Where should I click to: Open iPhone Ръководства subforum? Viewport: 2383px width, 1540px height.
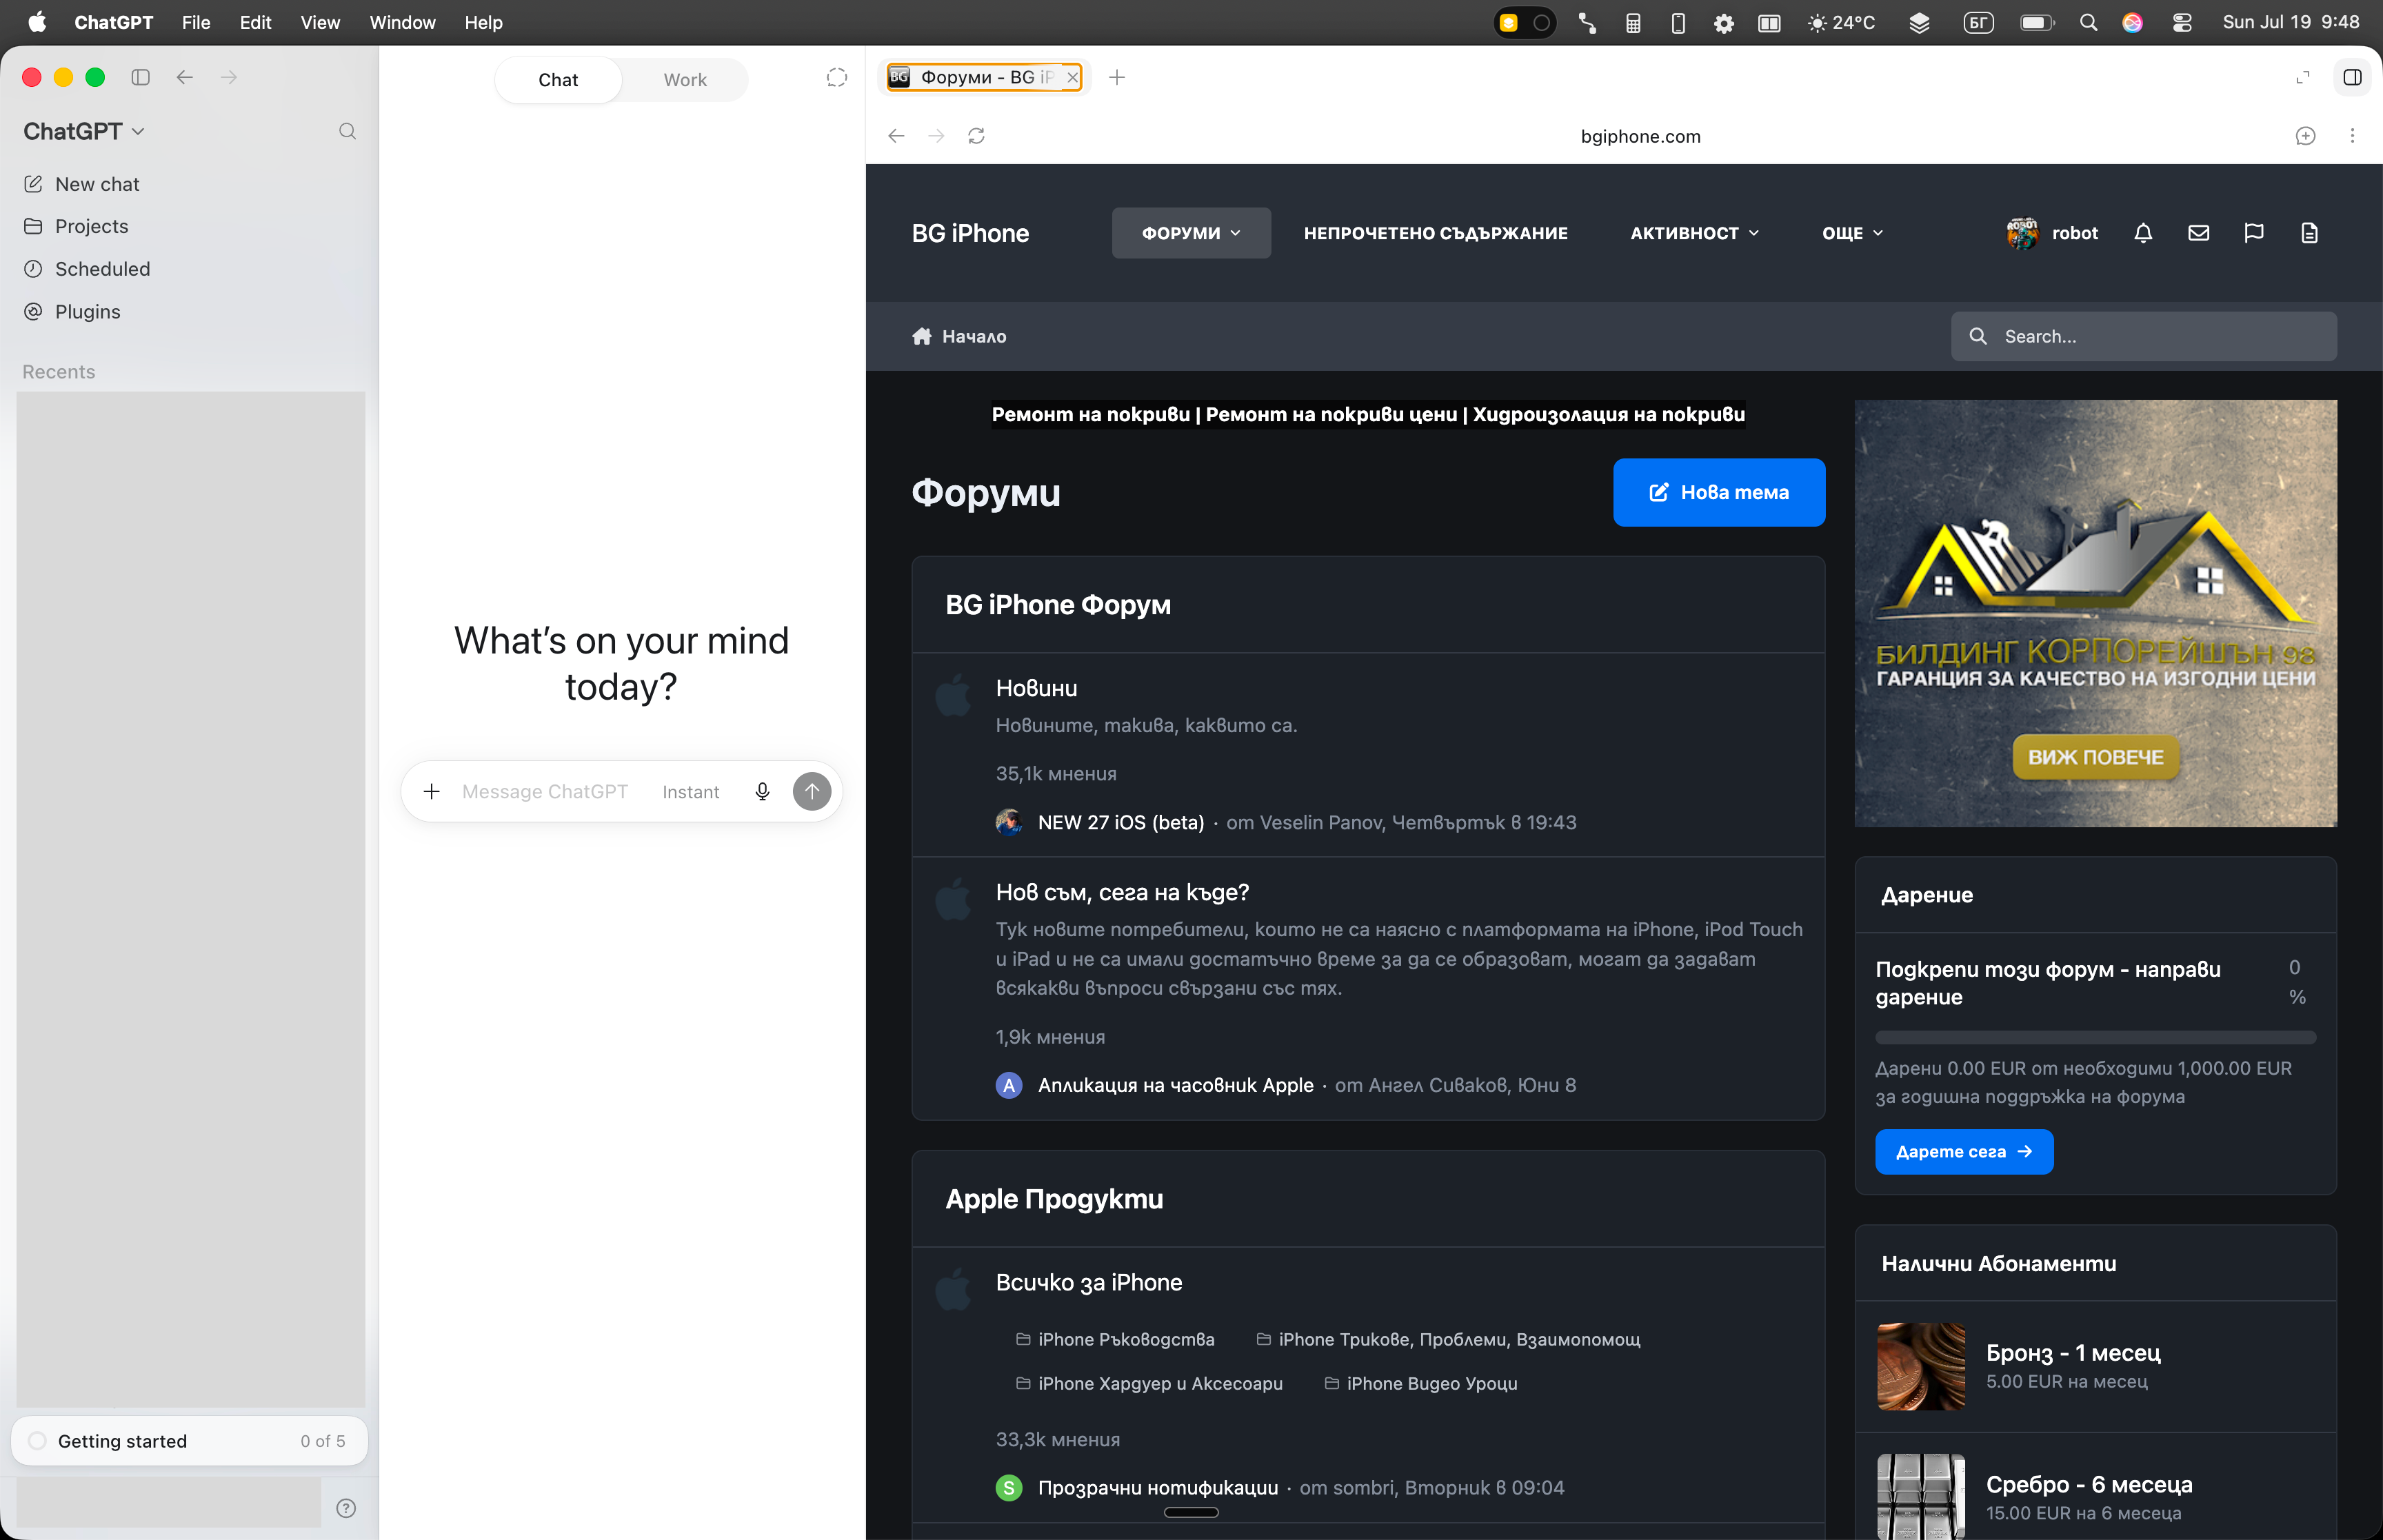point(1126,1339)
